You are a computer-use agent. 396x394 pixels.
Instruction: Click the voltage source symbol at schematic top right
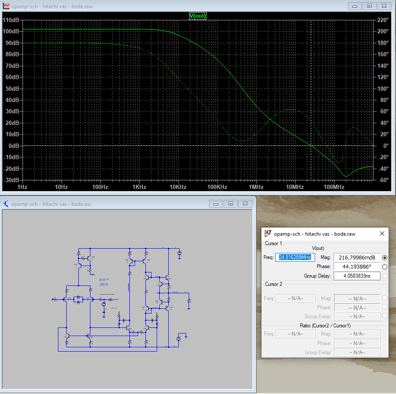(x=179, y=253)
